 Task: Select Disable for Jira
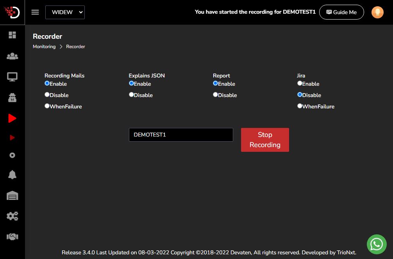(x=300, y=95)
